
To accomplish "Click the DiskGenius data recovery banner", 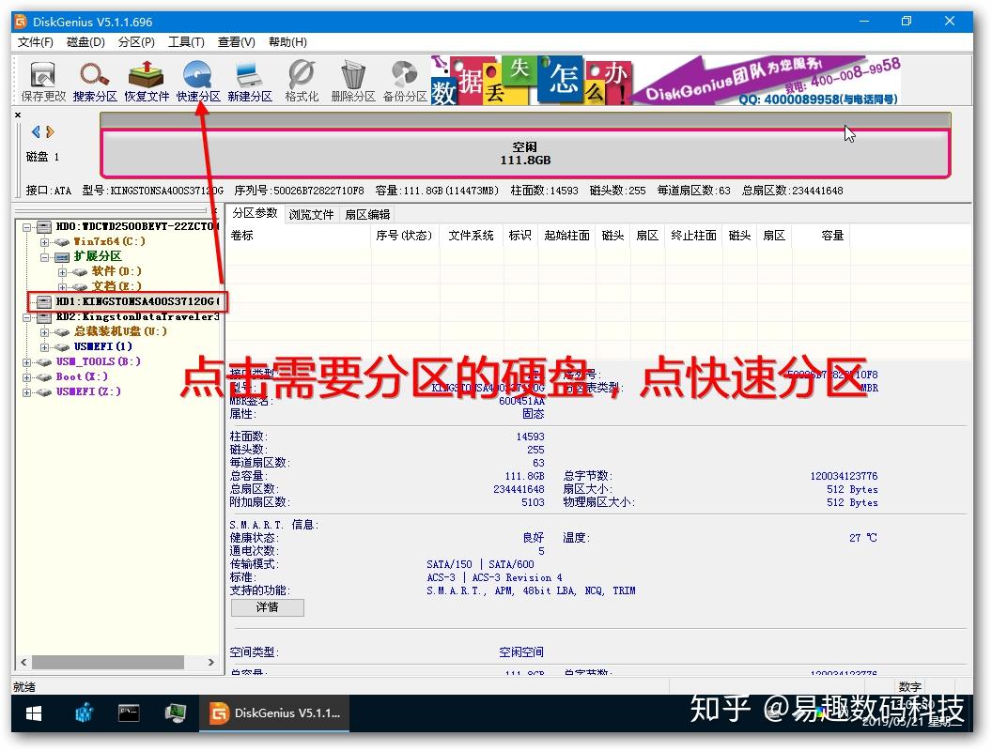I will (665, 81).
